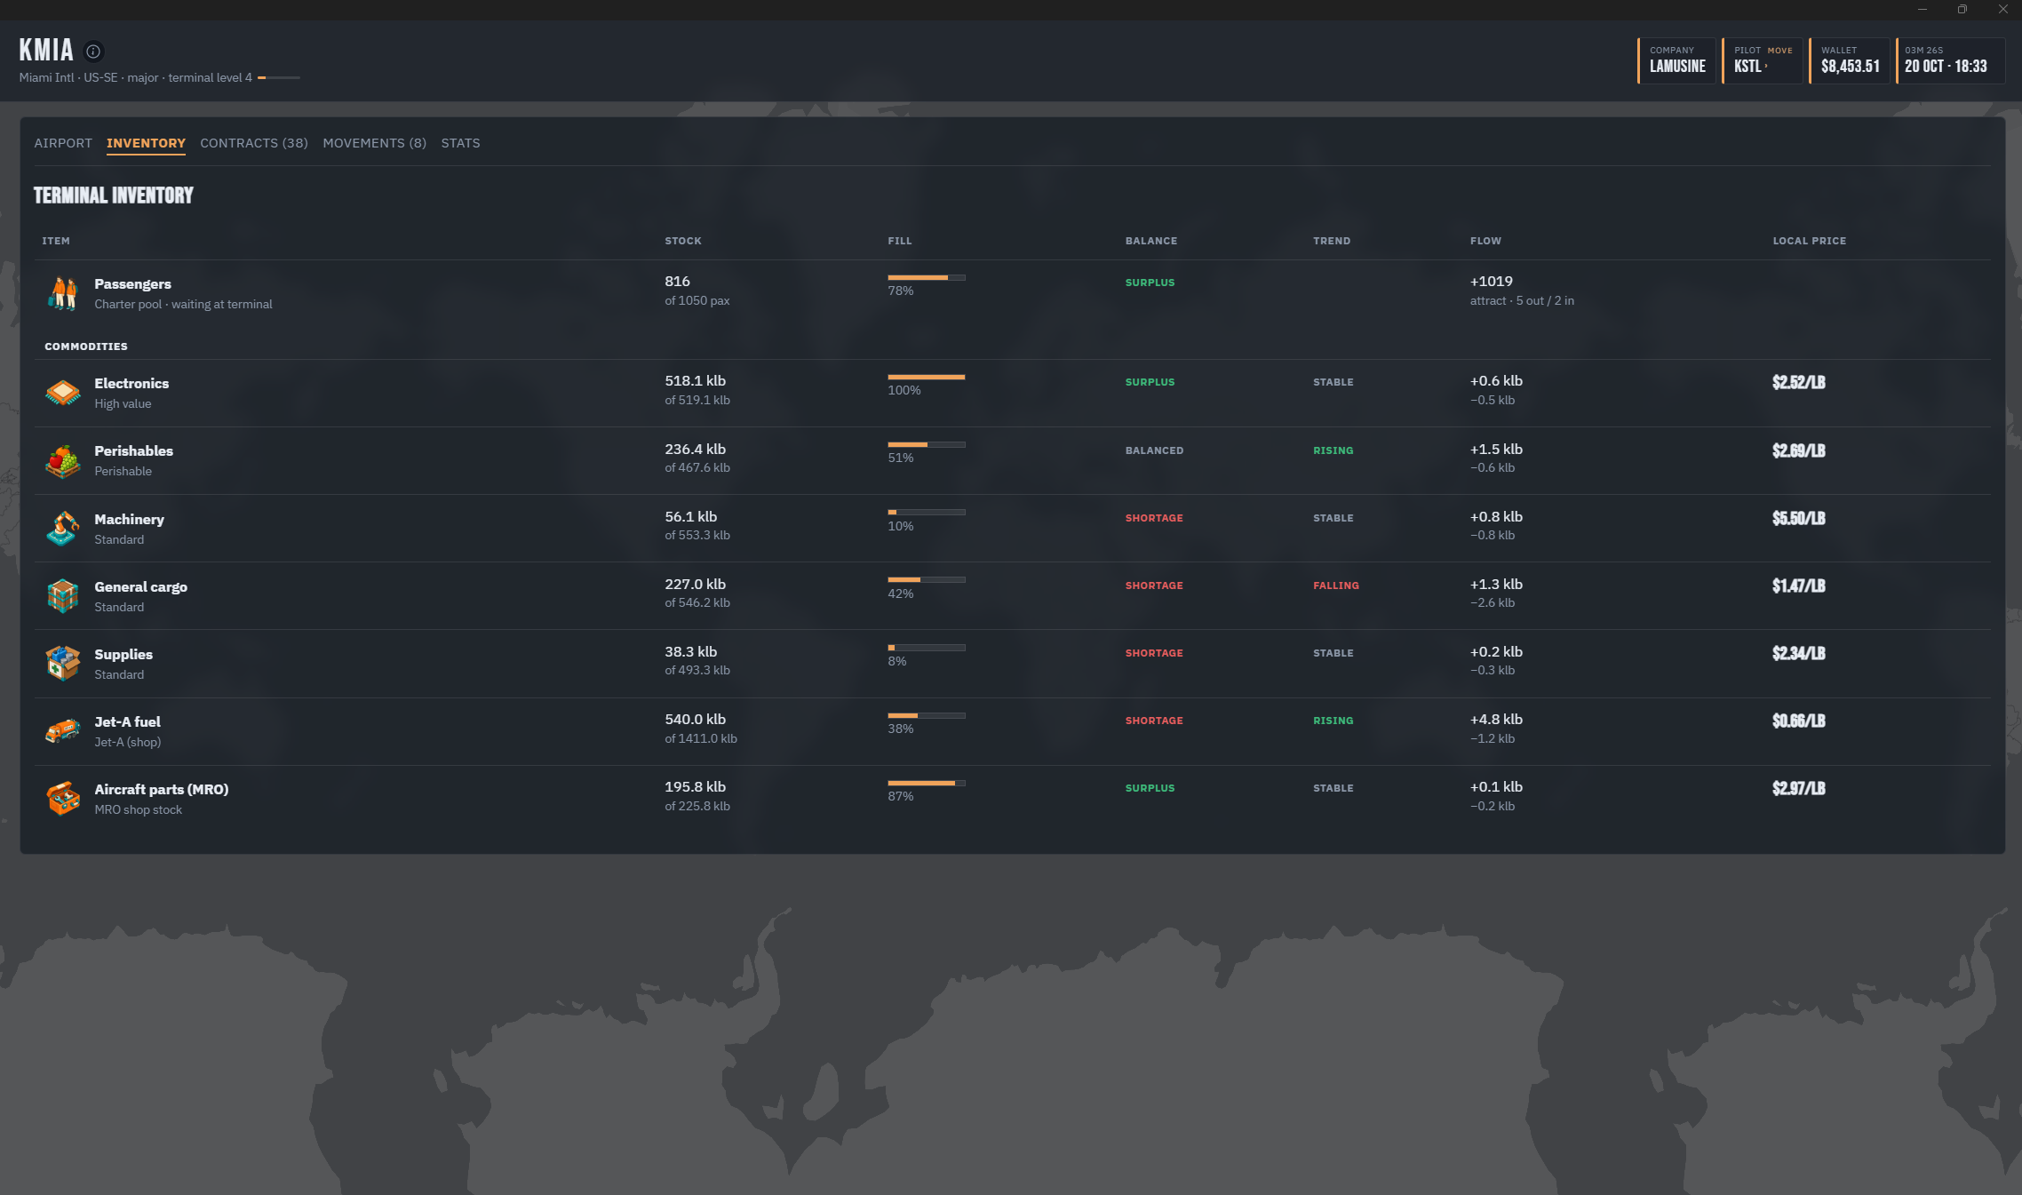
Task: Click the Electronics 100% fill bar
Action: (x=927, y=378)
